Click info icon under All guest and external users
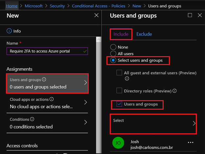 pyautogui.click(x=127, y=78)
